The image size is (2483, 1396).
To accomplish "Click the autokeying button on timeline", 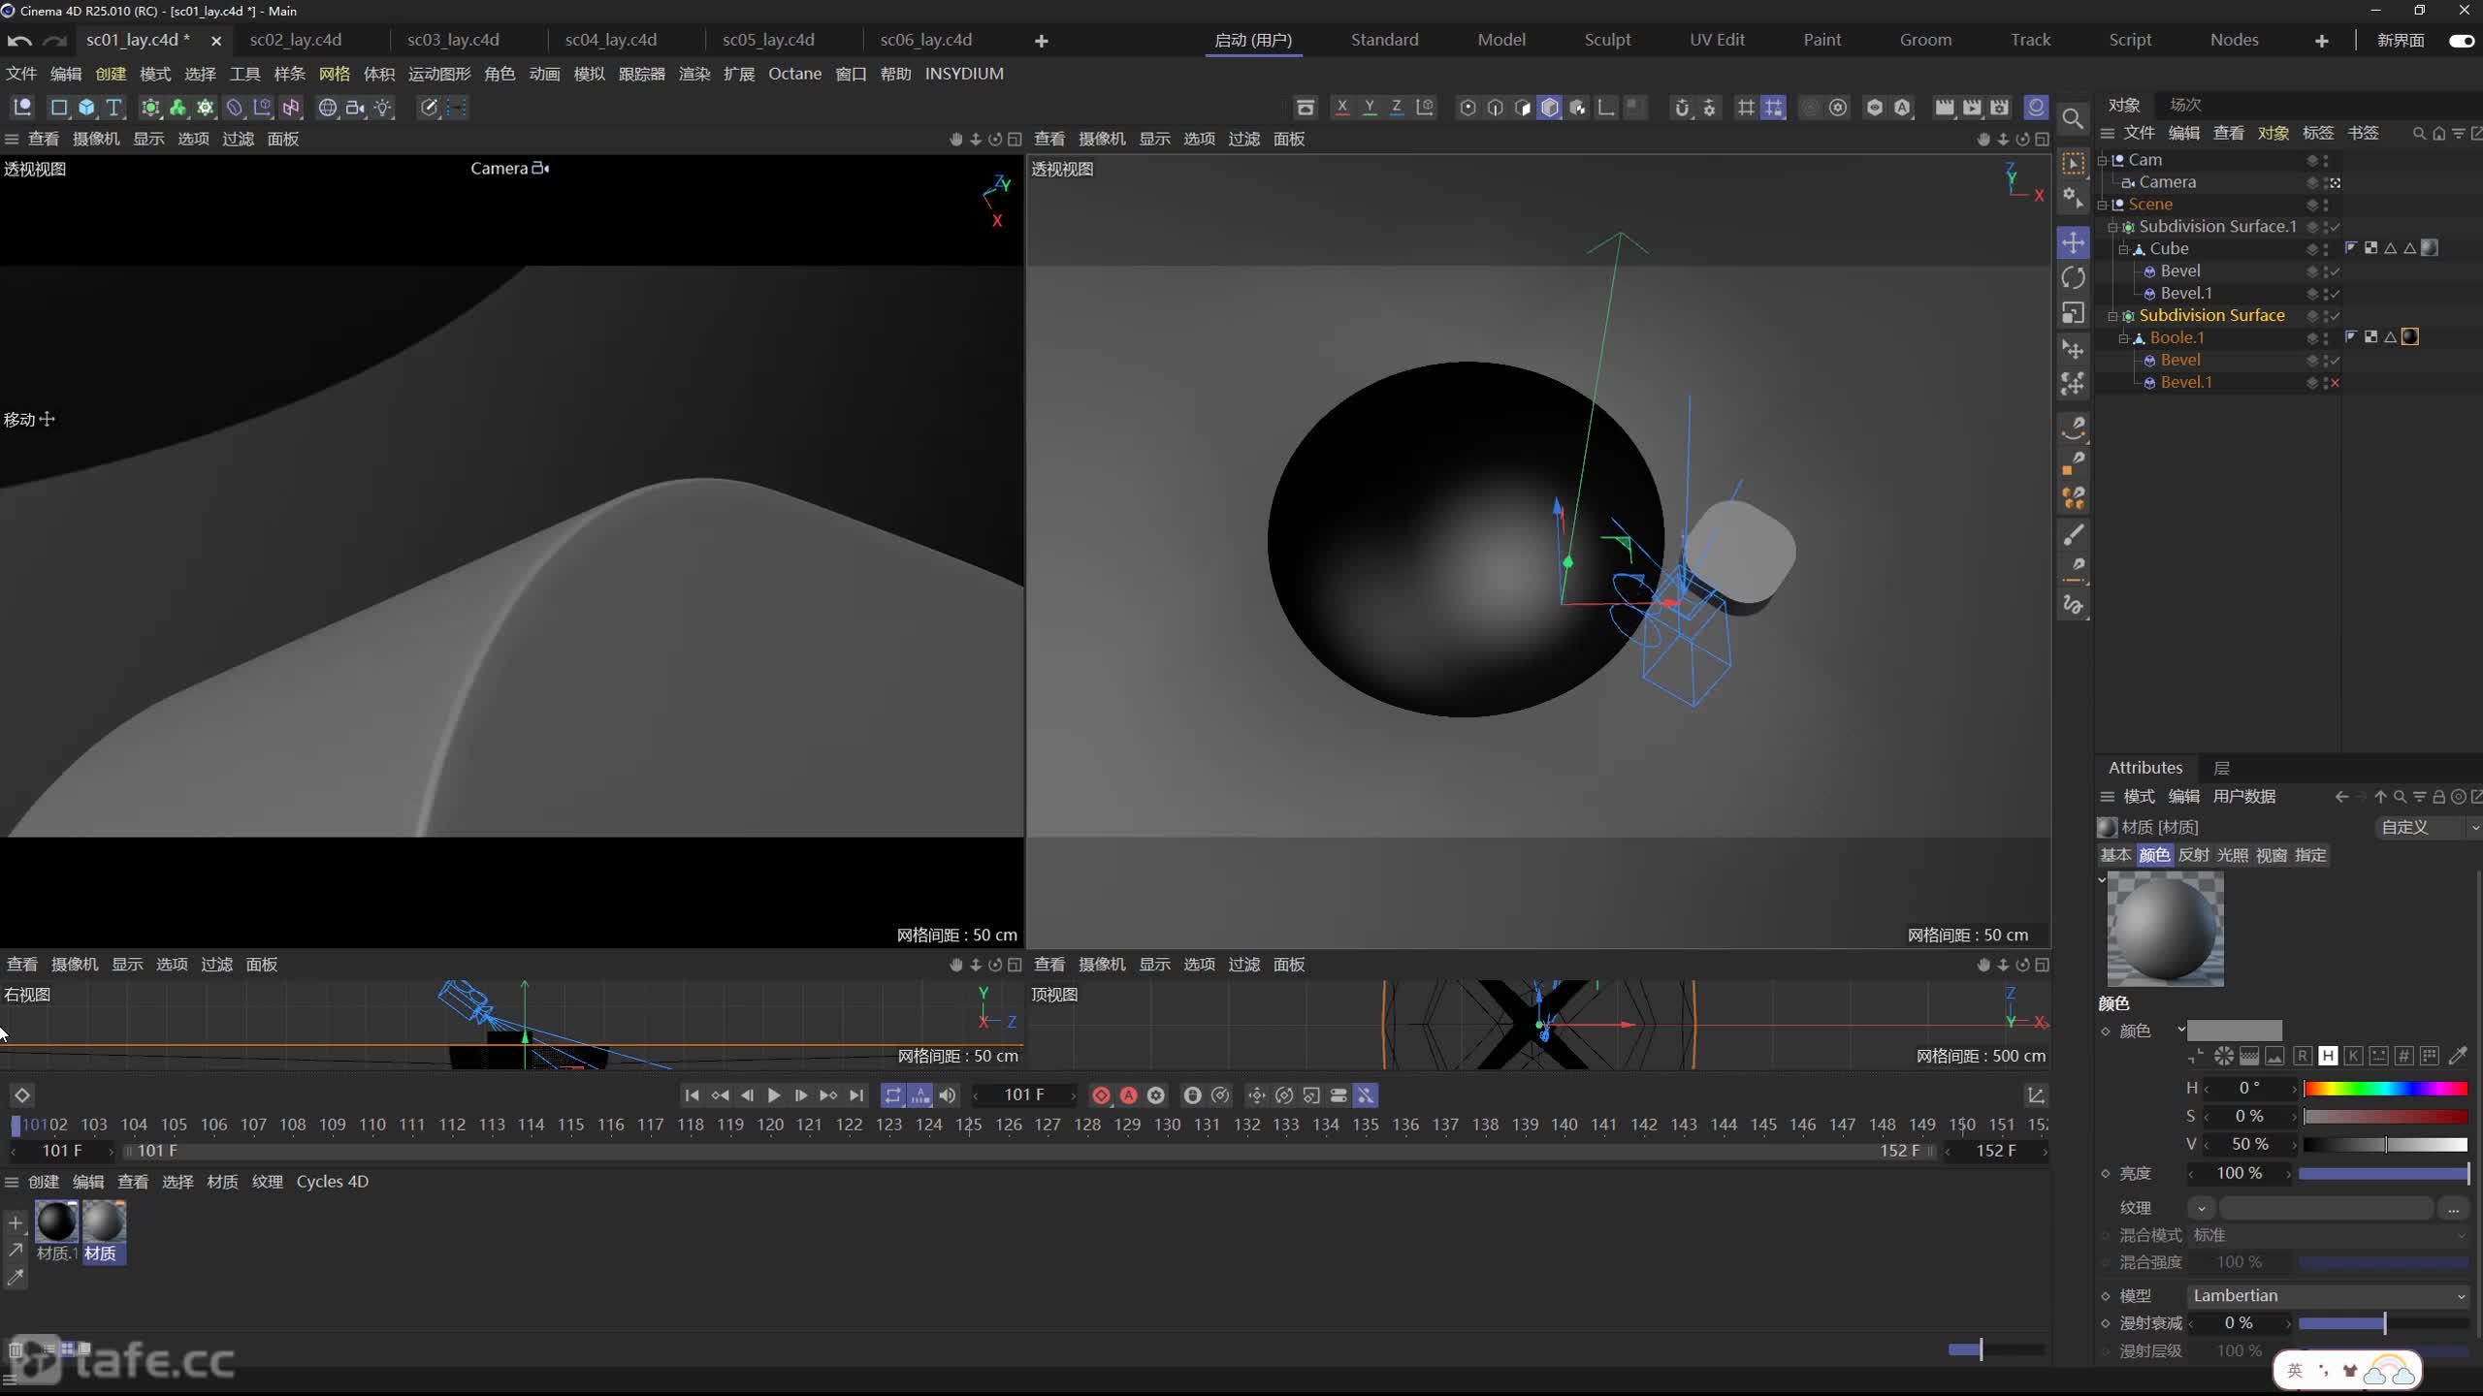I will 1128,1095.
